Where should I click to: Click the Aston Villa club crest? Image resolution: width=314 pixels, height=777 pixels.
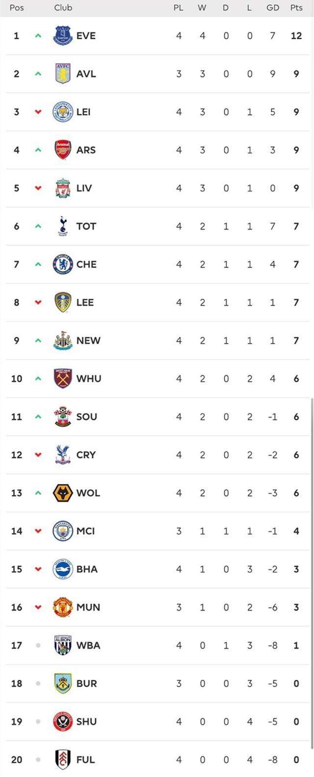[63, 74]
